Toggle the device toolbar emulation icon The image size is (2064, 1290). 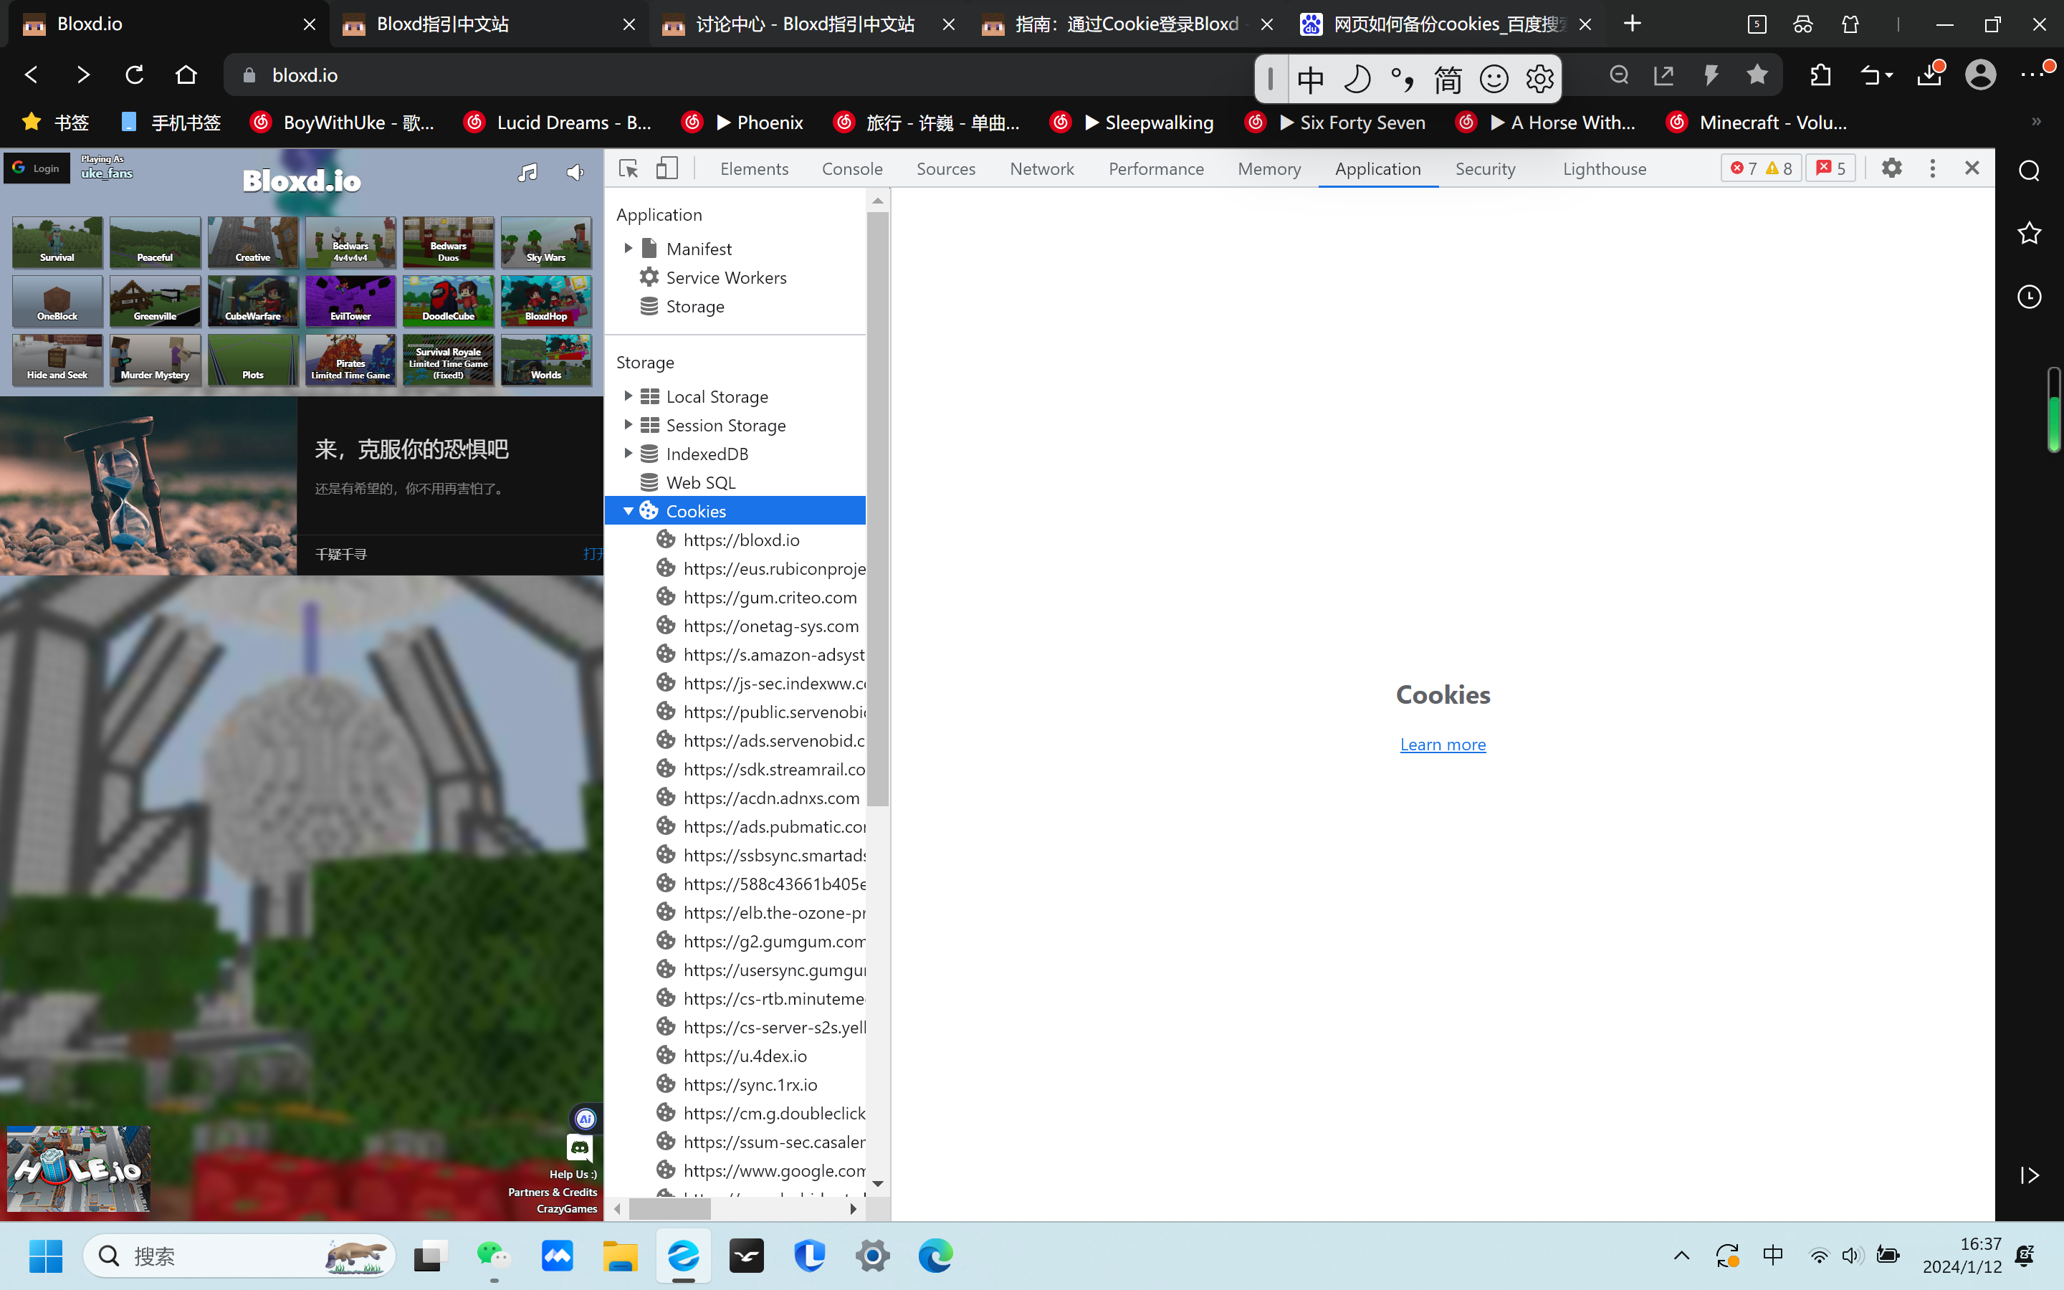667,169
